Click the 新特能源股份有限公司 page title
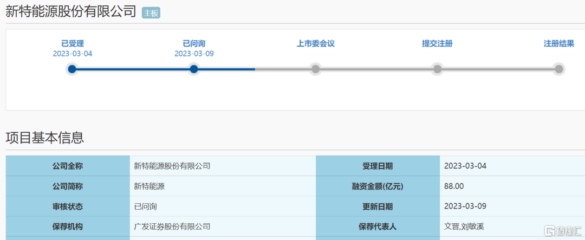The height and width of the screenshot is (240, 585). pos(70,12)
